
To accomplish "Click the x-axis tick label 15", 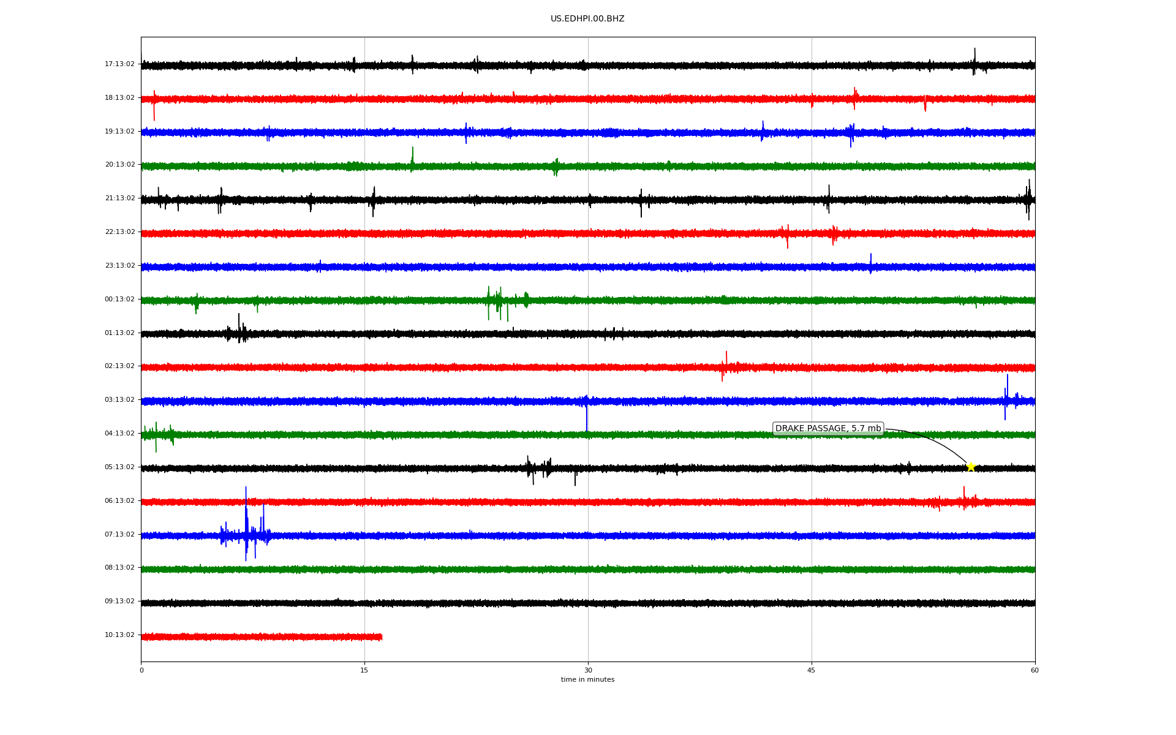I will [364, 671].
